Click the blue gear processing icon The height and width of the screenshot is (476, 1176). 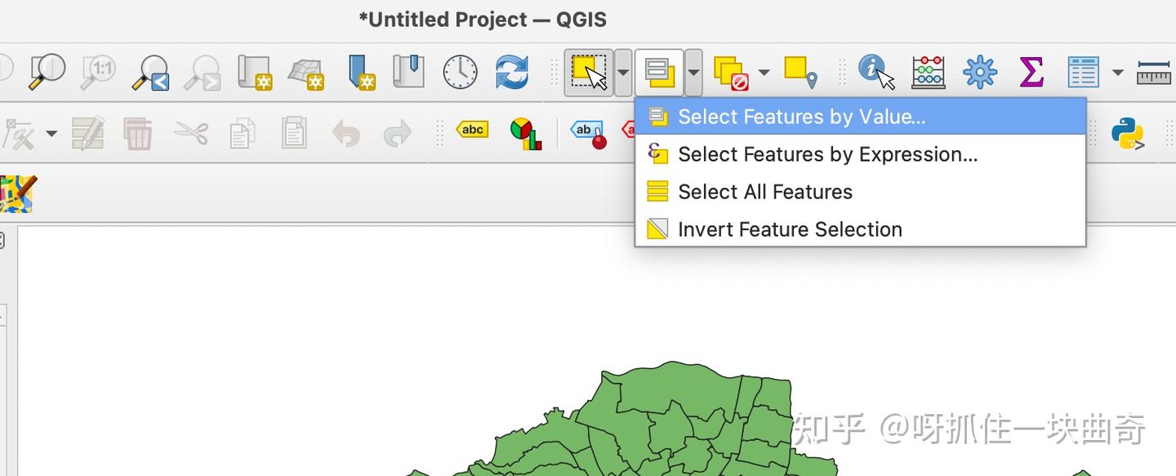coord(980,72)
